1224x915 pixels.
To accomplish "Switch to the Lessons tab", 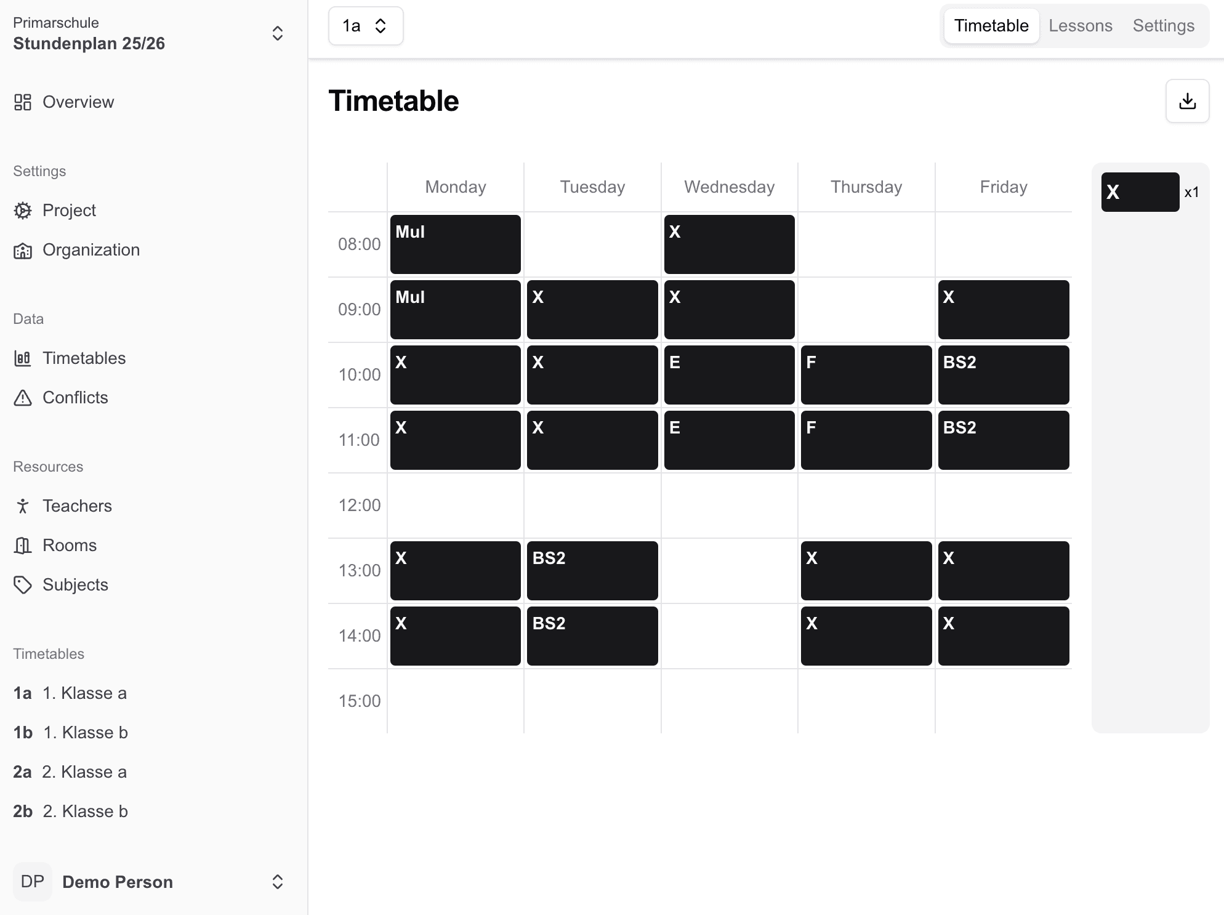I will click(x=1081, y=26).
